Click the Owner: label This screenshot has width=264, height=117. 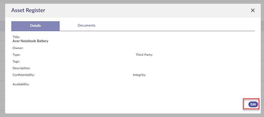[x=18, y=48]
